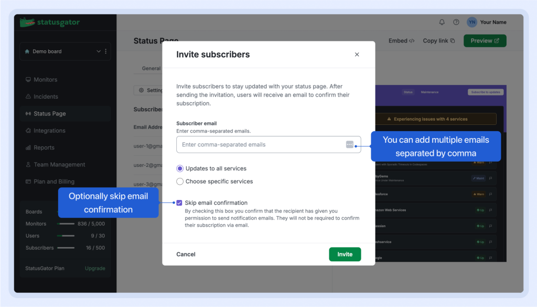The height and width of the screenshot is (307, 537).
Task: Expand the Demo board dropdown chevron
Action: click(x=99, y=51)
